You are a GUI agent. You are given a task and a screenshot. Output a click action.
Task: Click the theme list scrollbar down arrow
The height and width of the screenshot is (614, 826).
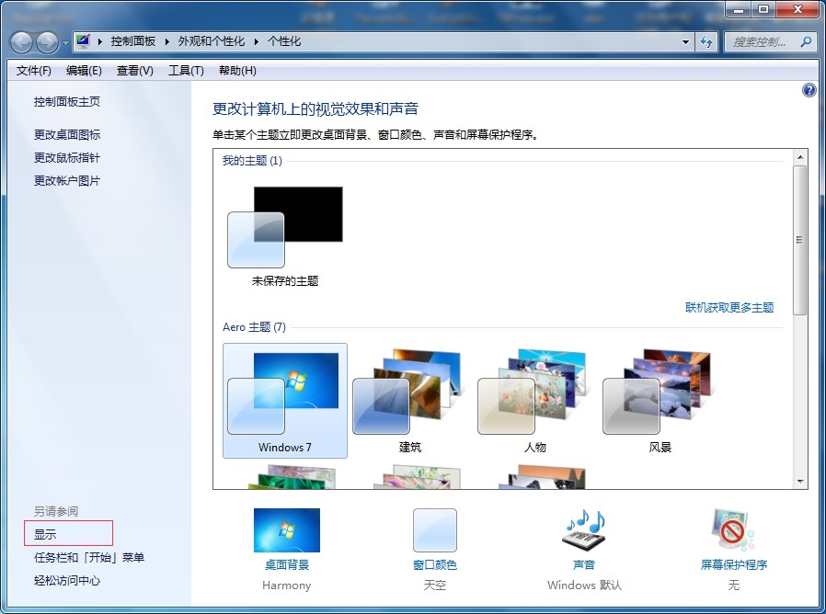pyautogui.click(x=799, y=482)
